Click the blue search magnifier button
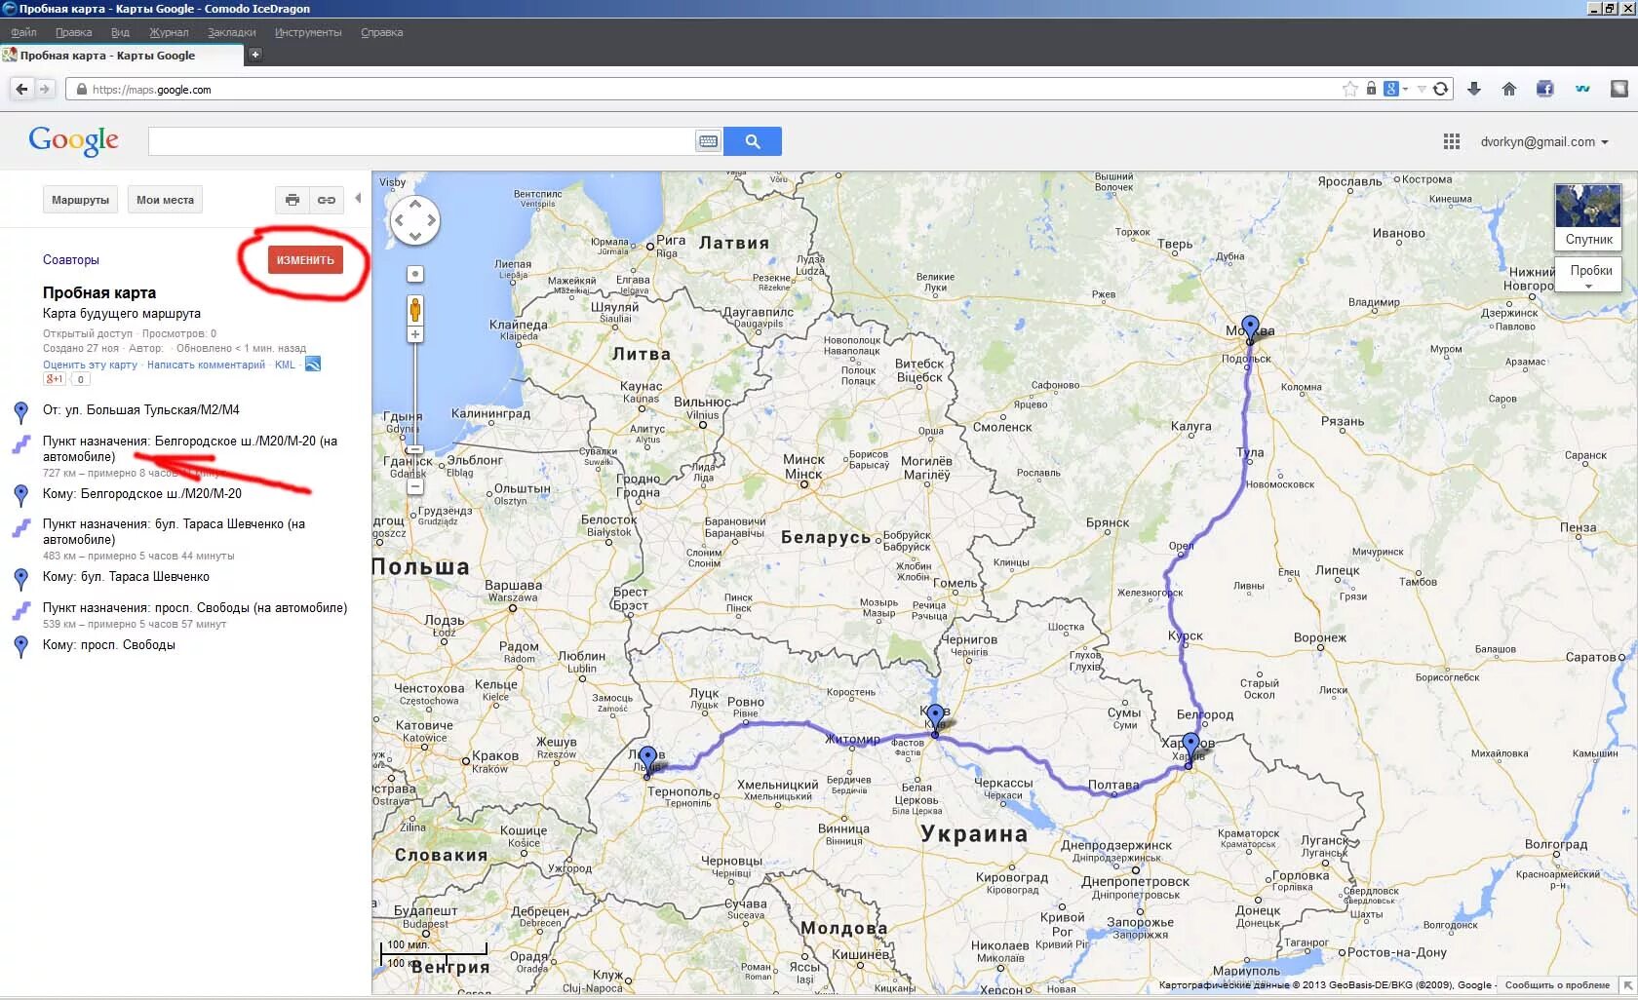 click(753, 141)
